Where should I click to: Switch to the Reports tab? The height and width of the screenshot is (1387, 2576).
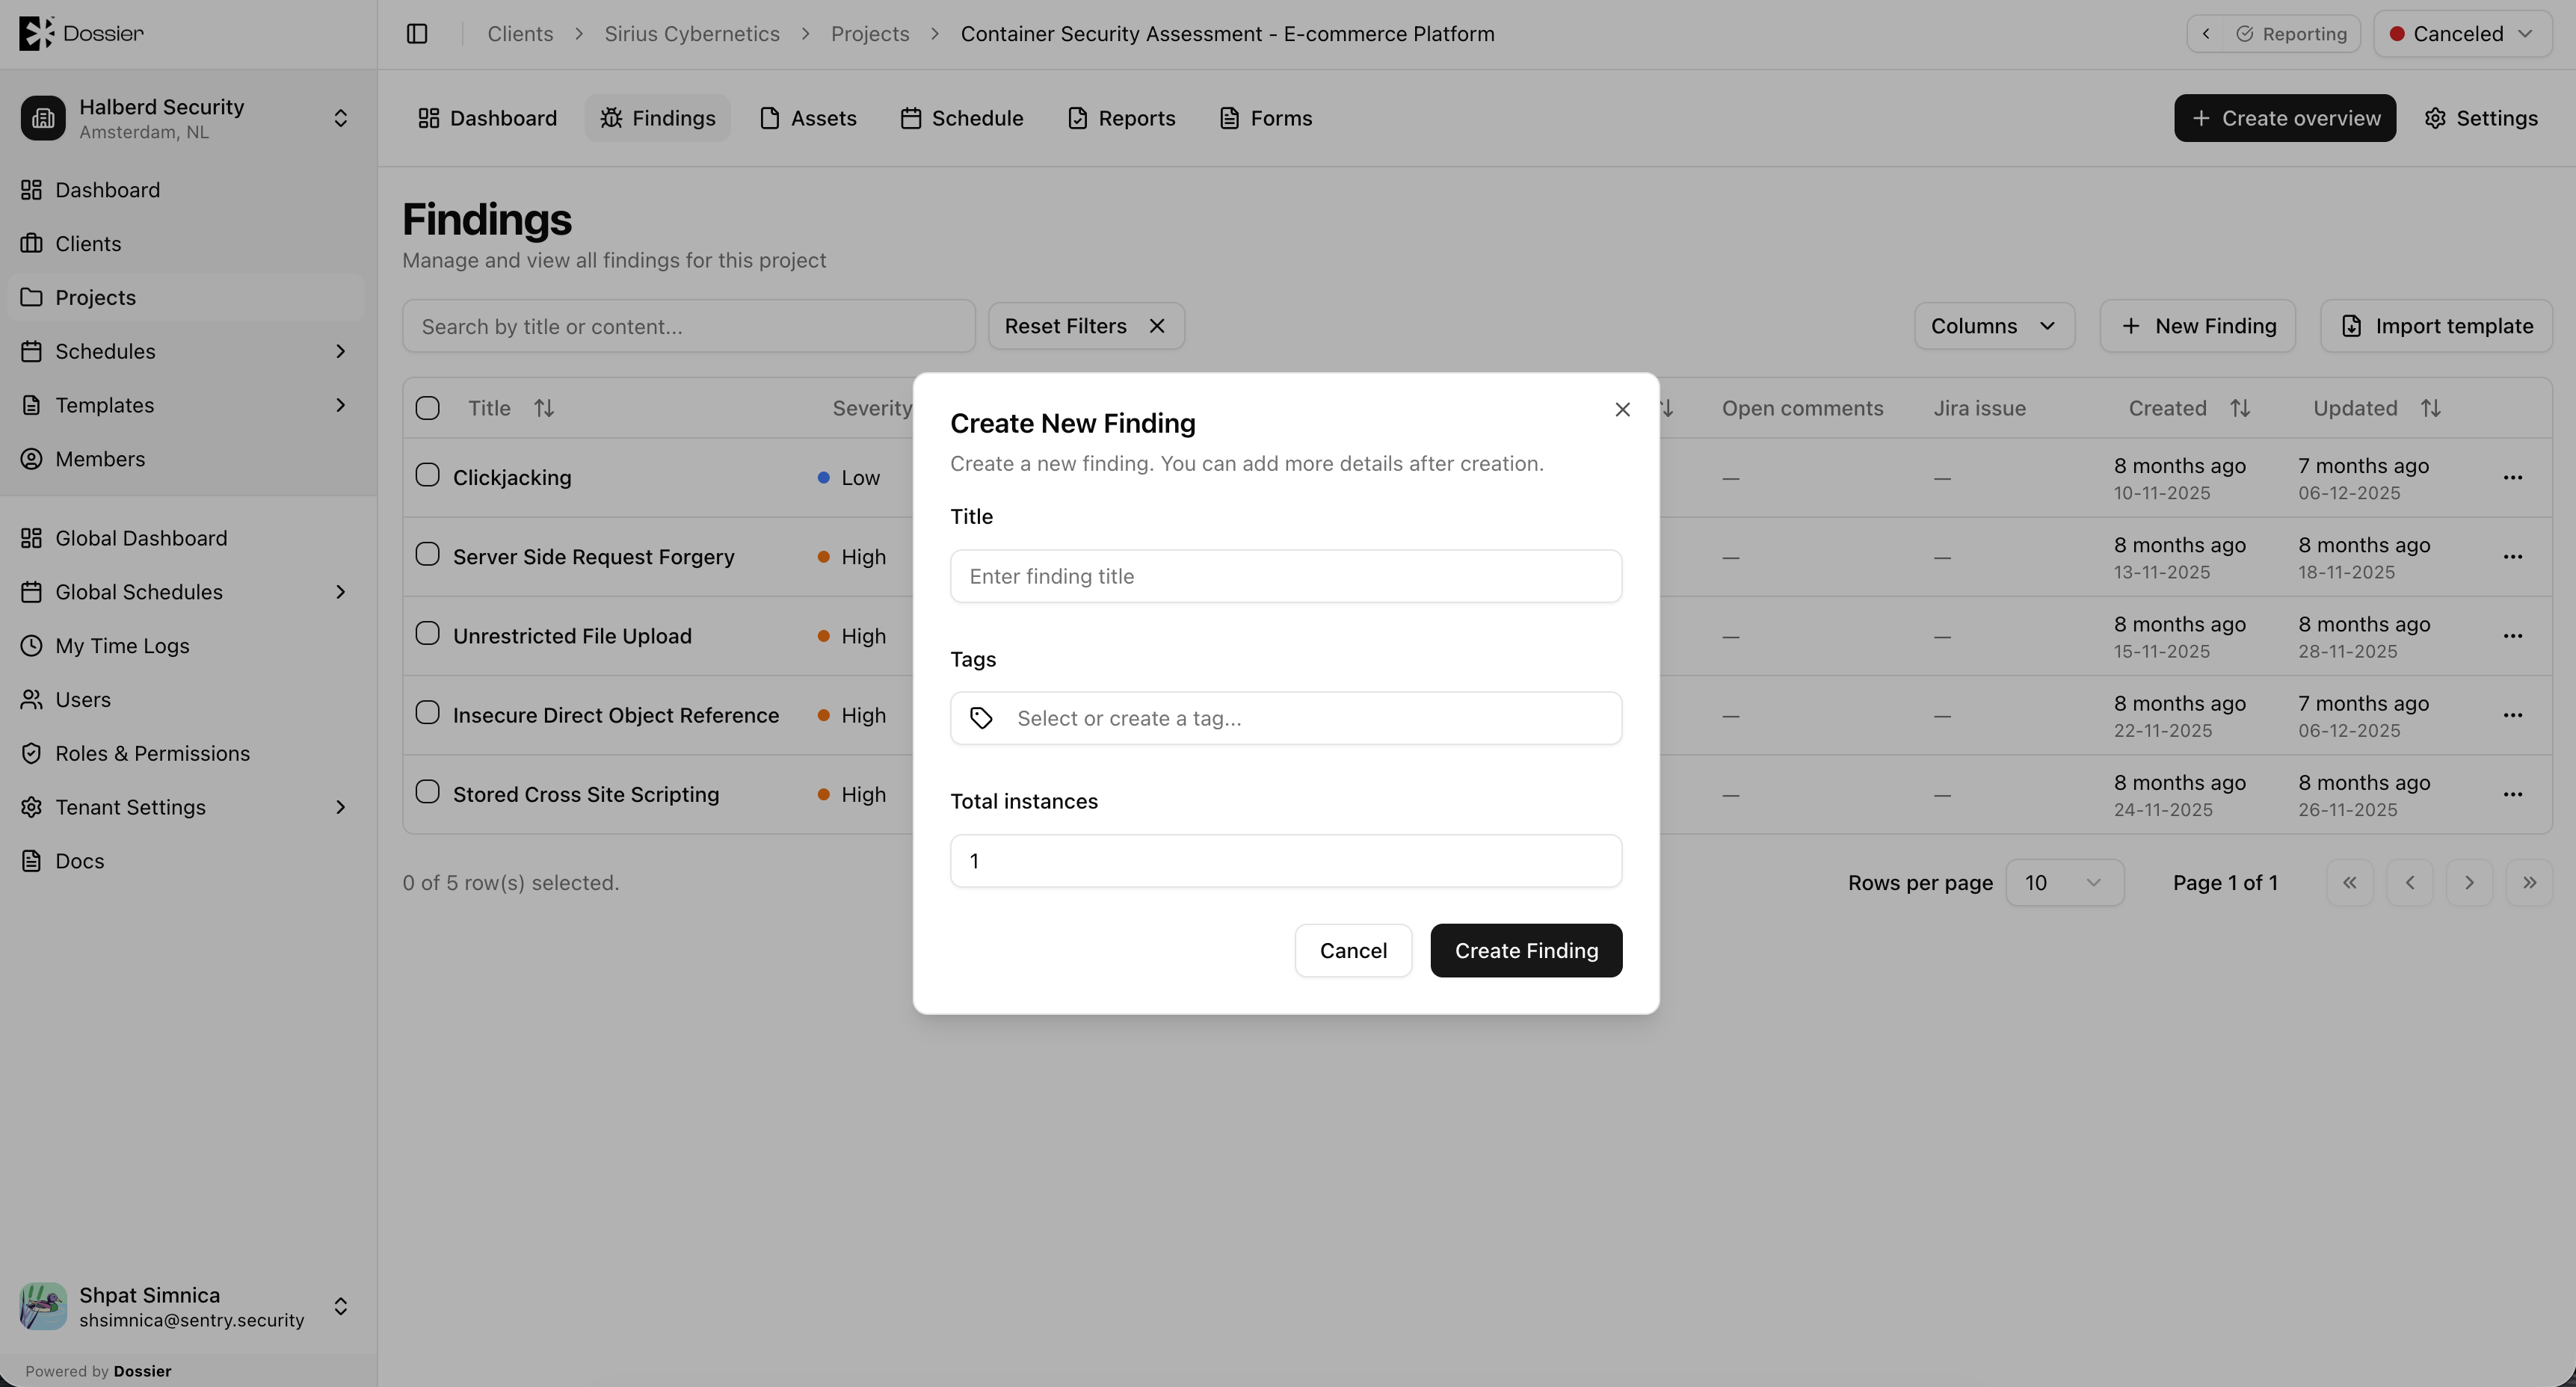pos(1121,118)
